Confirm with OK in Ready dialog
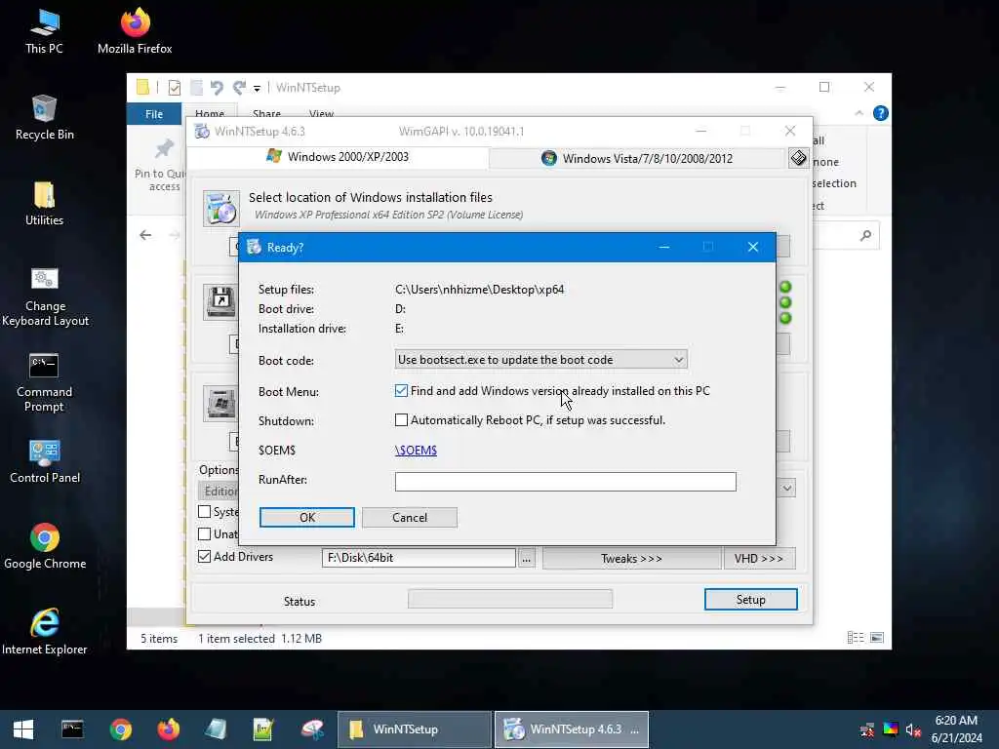Image resolution: width=999 pixels, height=749 pixels. 307,517
